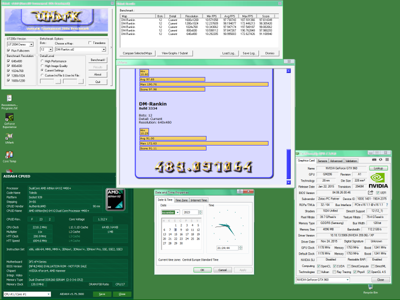The height and width of the screenshot is (300, 400).
Task: Switch to the Internet Time tab
Action: (199, 200)
